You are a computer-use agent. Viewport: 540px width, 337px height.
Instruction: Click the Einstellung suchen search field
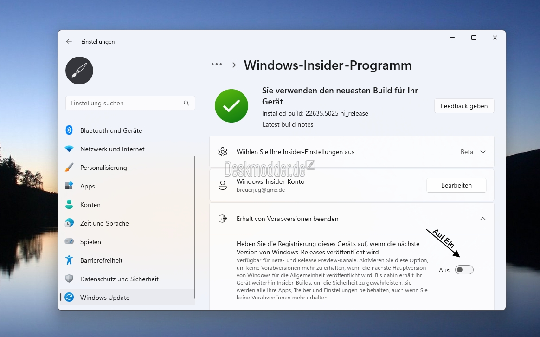[130, 103]
